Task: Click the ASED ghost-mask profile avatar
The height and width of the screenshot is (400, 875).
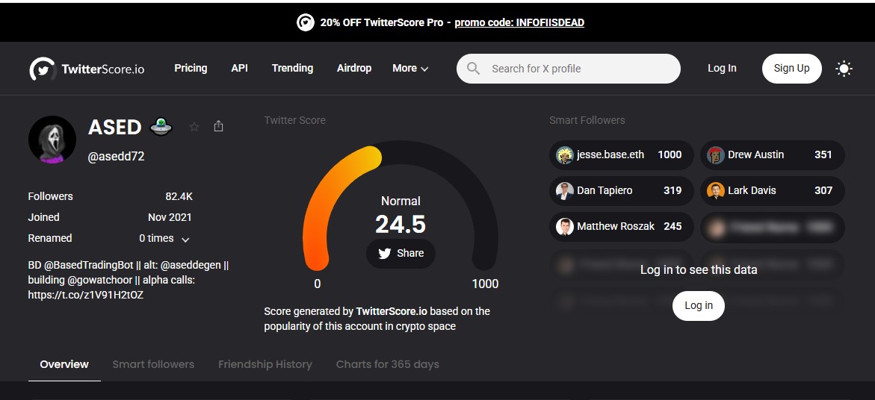Action: [52, 140]
